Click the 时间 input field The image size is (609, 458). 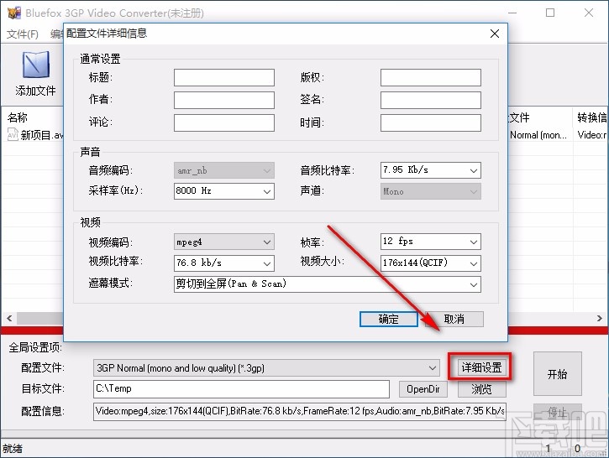(431, 122)
